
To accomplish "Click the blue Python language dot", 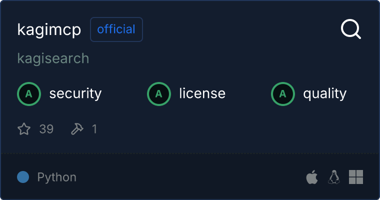I will click(23, 177).
